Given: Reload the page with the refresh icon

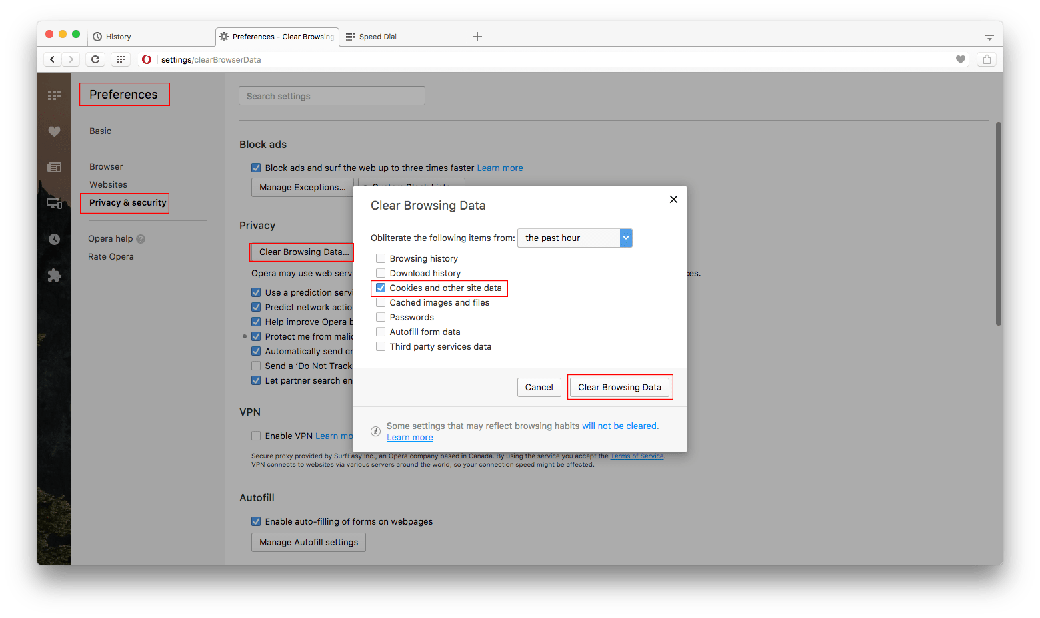Looking at the screenshot, I should coord(95,59).
